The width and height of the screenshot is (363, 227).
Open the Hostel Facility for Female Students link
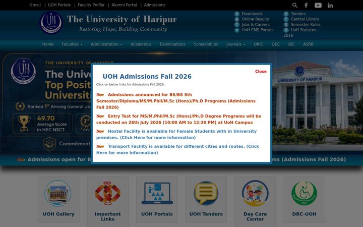tap(176, 134)
